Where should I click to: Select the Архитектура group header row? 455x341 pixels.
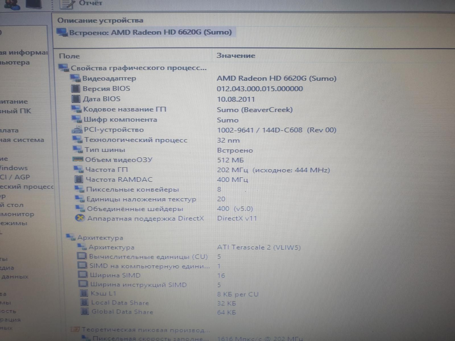click(x=95, y=238)
